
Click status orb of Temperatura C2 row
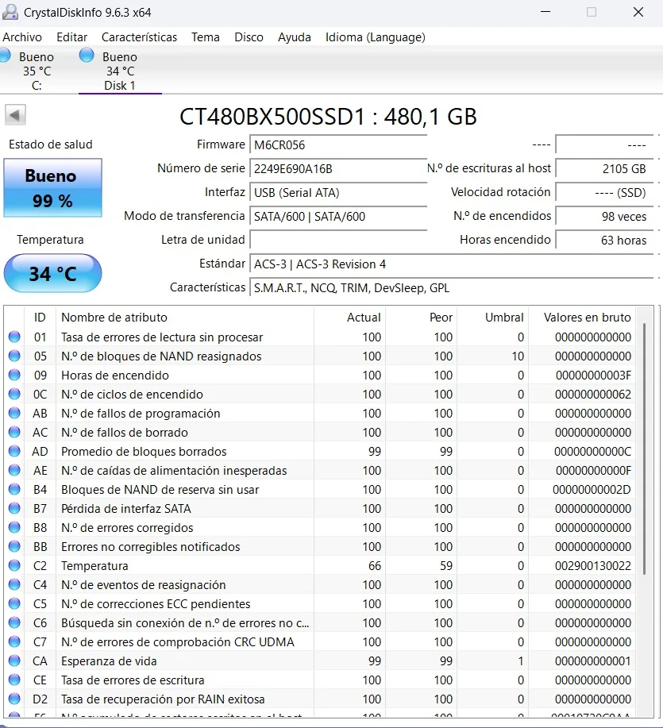point(14,565)
